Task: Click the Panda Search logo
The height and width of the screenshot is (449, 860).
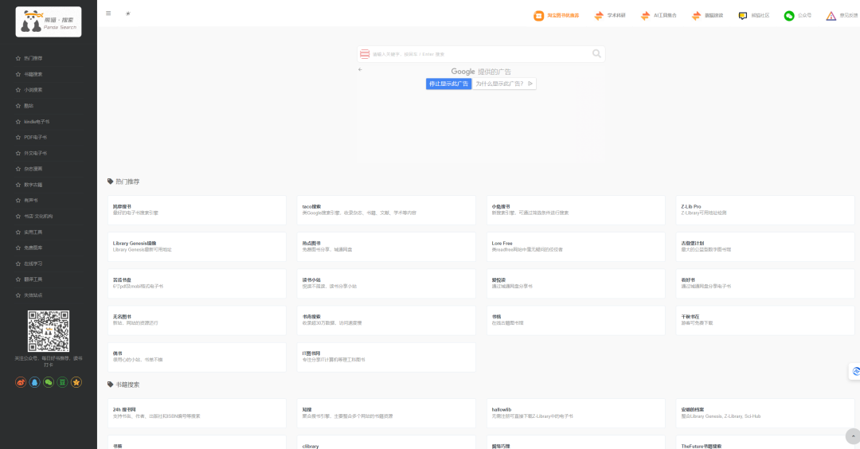Action: 49,22
